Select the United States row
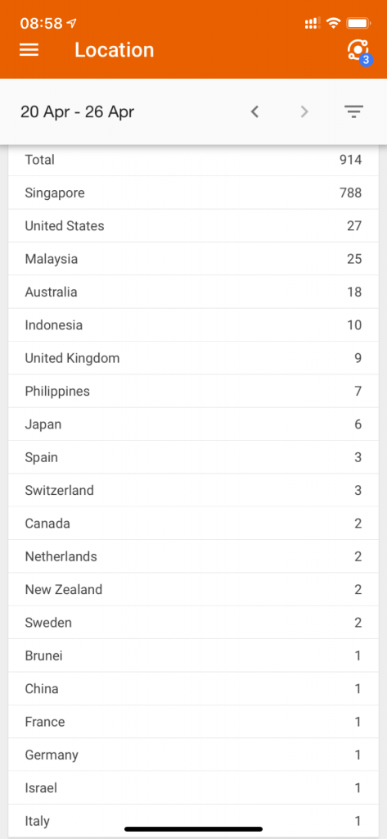Image resolution: width=387 pixels, height=839 pixels. pyautogui.click(x=193, y=226)
